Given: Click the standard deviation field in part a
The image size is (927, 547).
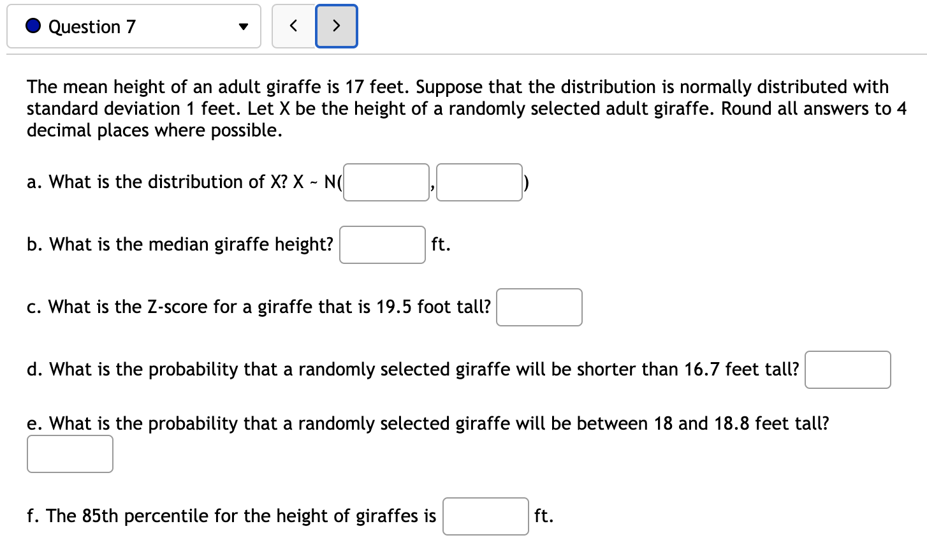Looking at the screenshot, I should 479,182.
